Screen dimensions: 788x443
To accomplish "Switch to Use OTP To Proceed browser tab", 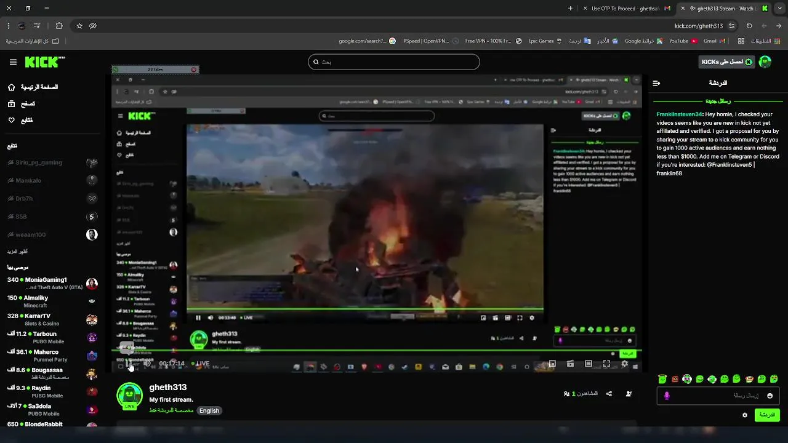I will (628, 9).
